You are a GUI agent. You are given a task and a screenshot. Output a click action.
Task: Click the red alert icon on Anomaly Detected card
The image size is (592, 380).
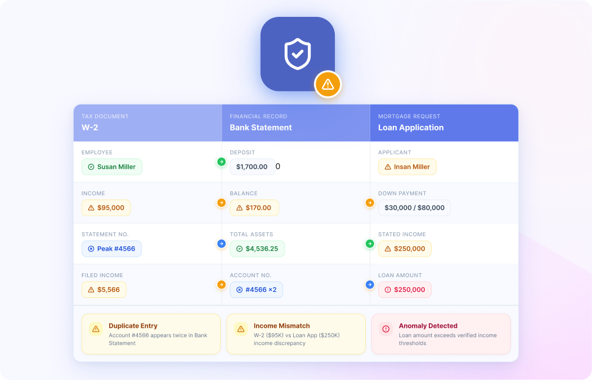click(x=386, y=329)
